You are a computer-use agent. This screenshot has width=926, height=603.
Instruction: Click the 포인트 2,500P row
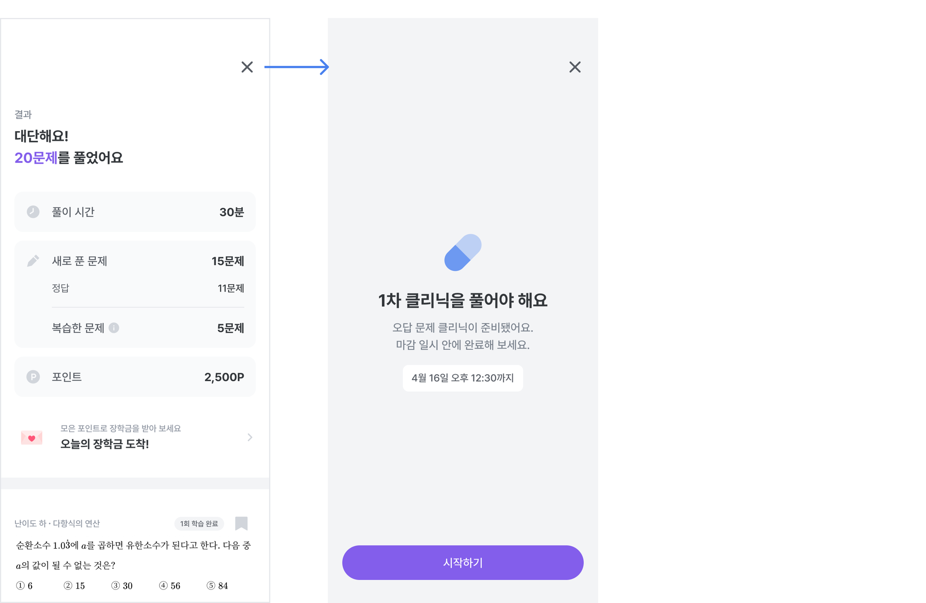pos(135,377)
